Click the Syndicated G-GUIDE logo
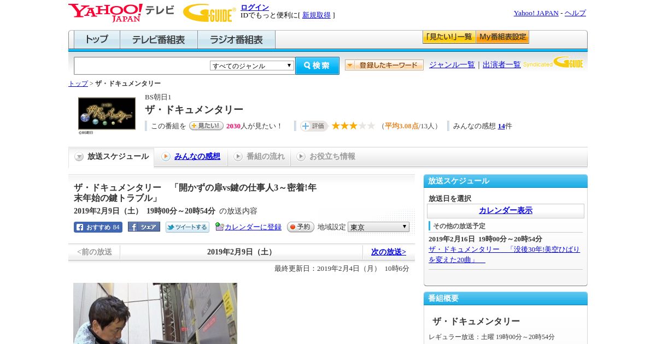Viewport: 656px width, 344px height. click(x=553, y=63)
